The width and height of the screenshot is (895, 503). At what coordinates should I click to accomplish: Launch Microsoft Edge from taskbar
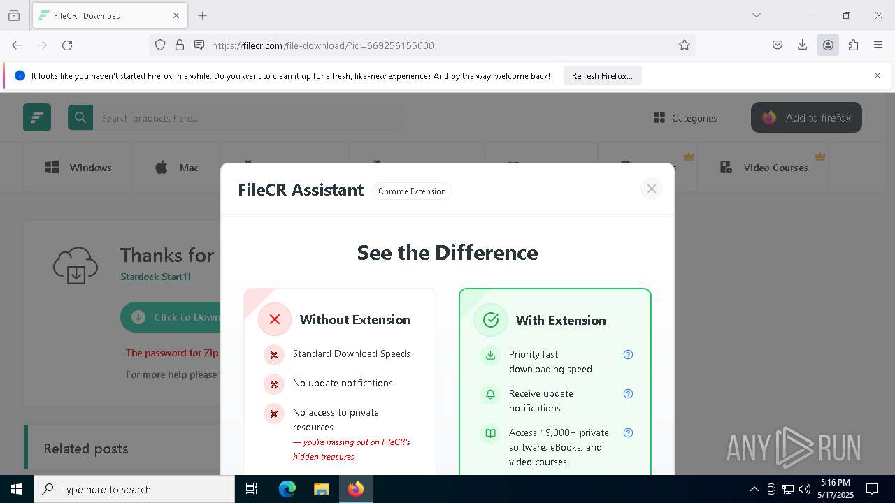tap(287, 489)
